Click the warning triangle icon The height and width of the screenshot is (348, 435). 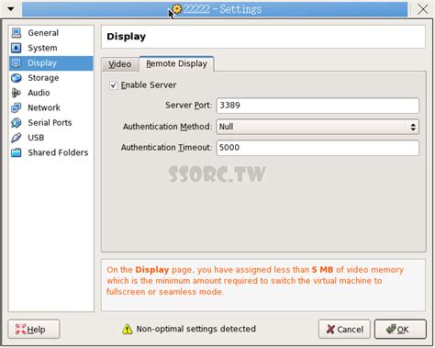[127, 329]
